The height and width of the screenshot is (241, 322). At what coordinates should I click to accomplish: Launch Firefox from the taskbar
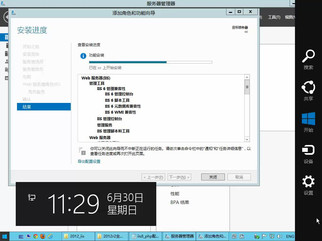[43, 236]
